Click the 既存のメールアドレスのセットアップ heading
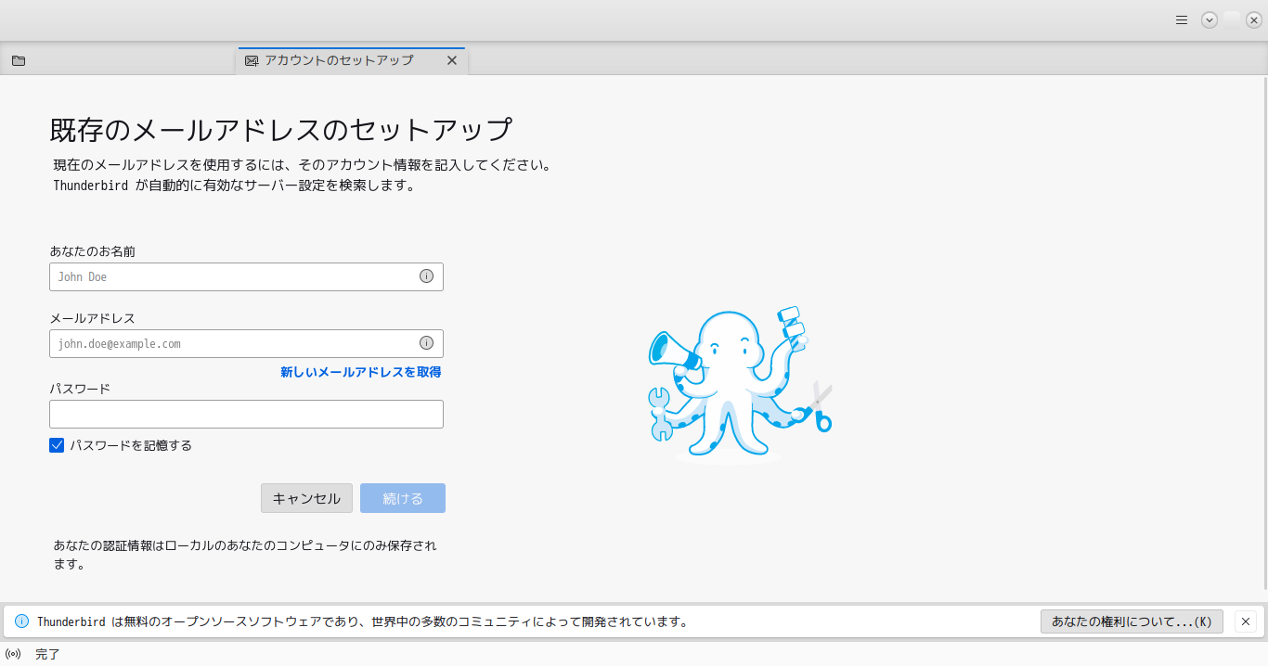The width and height of the screenshot is (1268, 666). tap(280, 129)
